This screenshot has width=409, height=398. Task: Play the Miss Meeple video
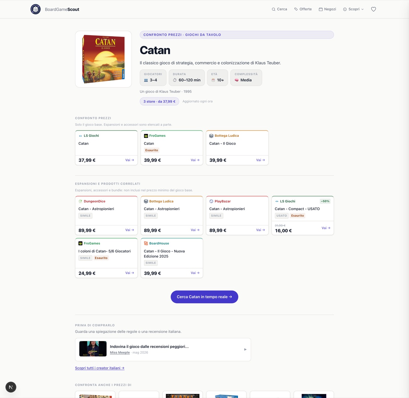(245, 350)
